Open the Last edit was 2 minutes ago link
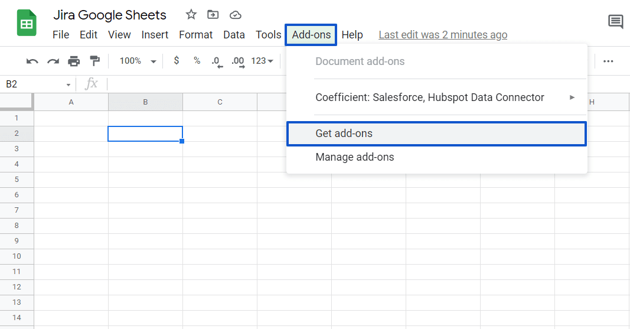 (443, 35)
